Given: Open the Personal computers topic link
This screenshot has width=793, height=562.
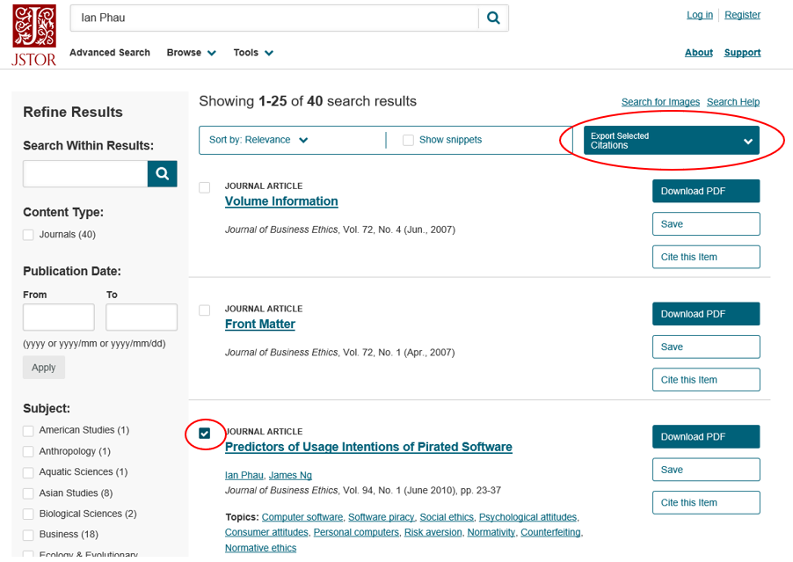Looking at the screenshot, I should [x=356, y=533].
